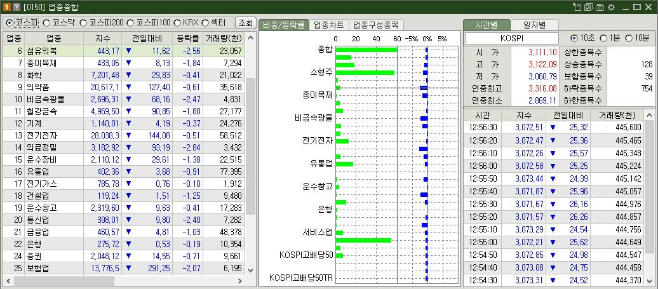Click the 12:55:00 time row
The width and height of the screenshot is (658, 289).
point(553,243)
